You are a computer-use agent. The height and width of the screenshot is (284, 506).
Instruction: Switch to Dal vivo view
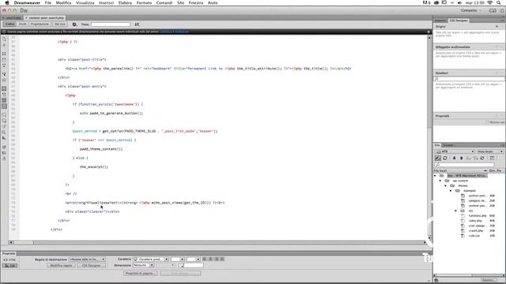[60, 24]
